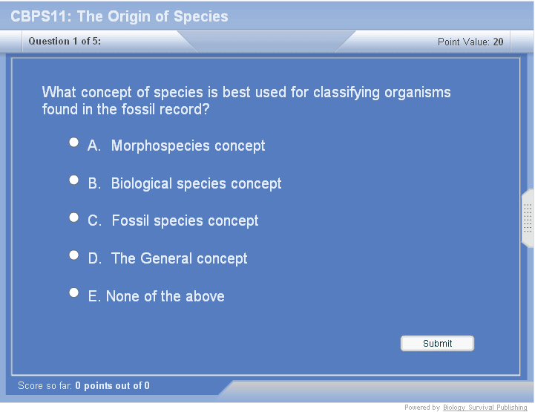Click the 'Question 1 of 5' indicator

tap(65, 42)
